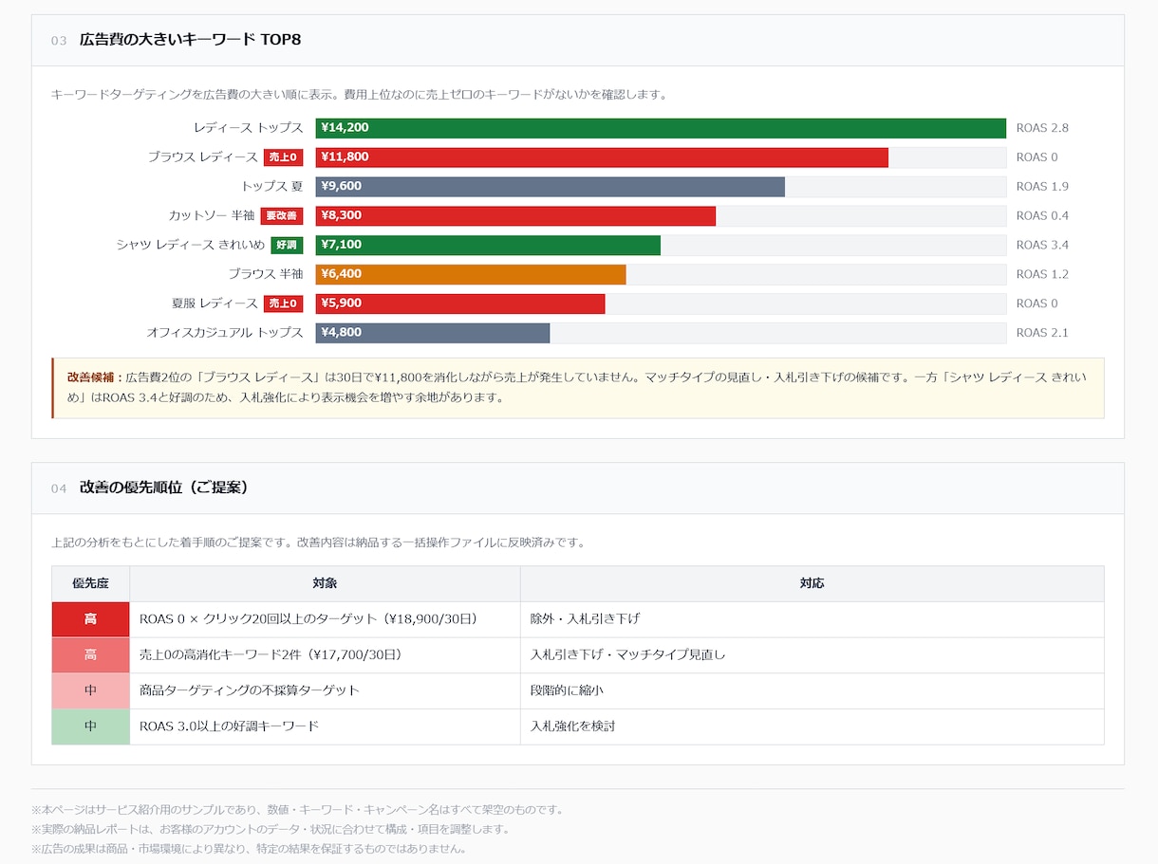The image size is (1158, 864).
Task: Click the keyword label ブラウス 半袖
Action: [266, 275]
